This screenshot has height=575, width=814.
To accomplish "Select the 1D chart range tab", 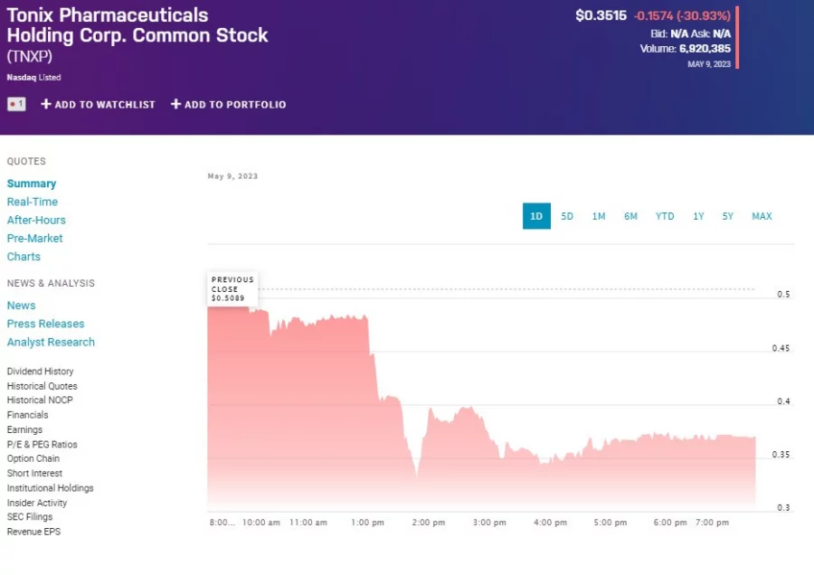I will pyautogui.click(x=536, y=216).
